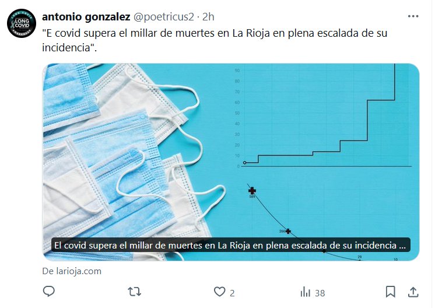435x308 pixels.
Task: Open face masks article preview image
Action: coord(231,162)
